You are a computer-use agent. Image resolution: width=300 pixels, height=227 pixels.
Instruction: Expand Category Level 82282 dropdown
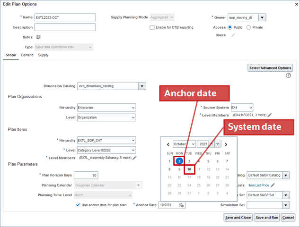(x=106, y=151)
